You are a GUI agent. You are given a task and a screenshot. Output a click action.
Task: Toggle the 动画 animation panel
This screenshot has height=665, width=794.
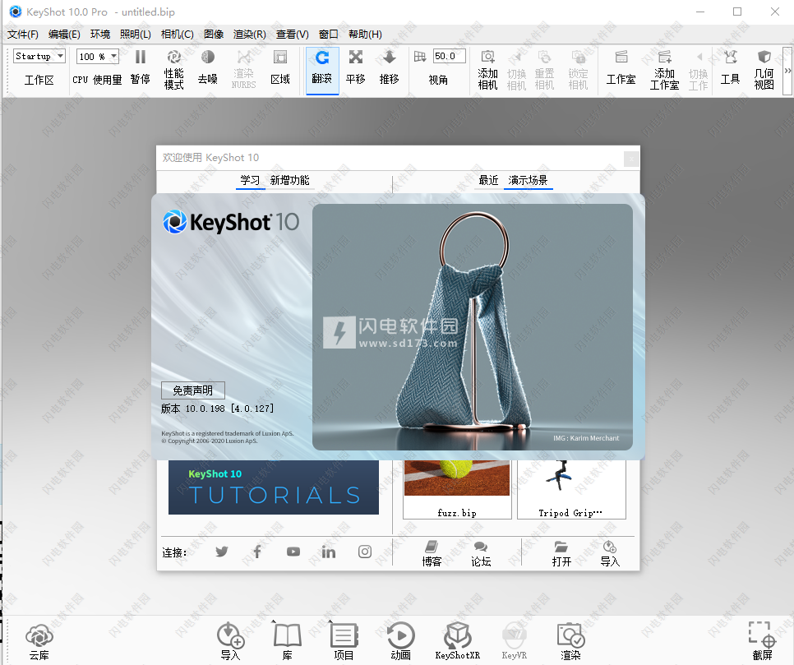pos(400,642)
